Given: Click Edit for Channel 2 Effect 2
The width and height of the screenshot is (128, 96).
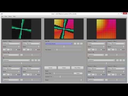Looking at the screenshot, I should 26,75.
